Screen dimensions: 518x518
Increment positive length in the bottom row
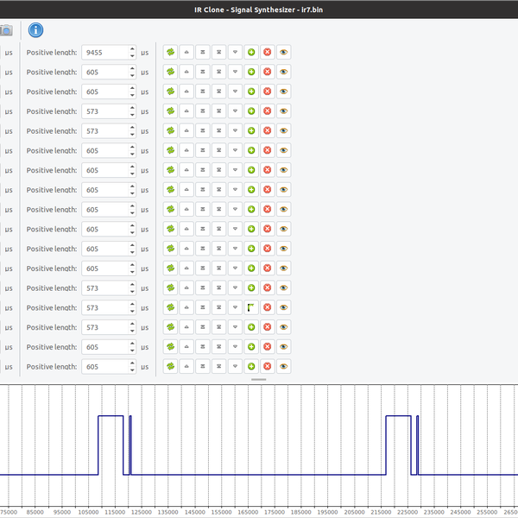(x=132, y=363)
